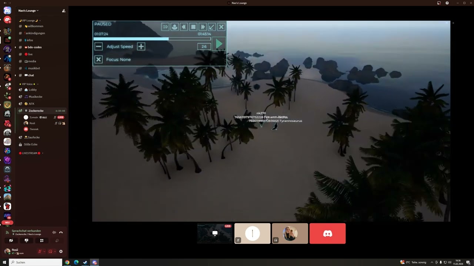Click the player spectate icon in replay panel

tap(174, 27)
